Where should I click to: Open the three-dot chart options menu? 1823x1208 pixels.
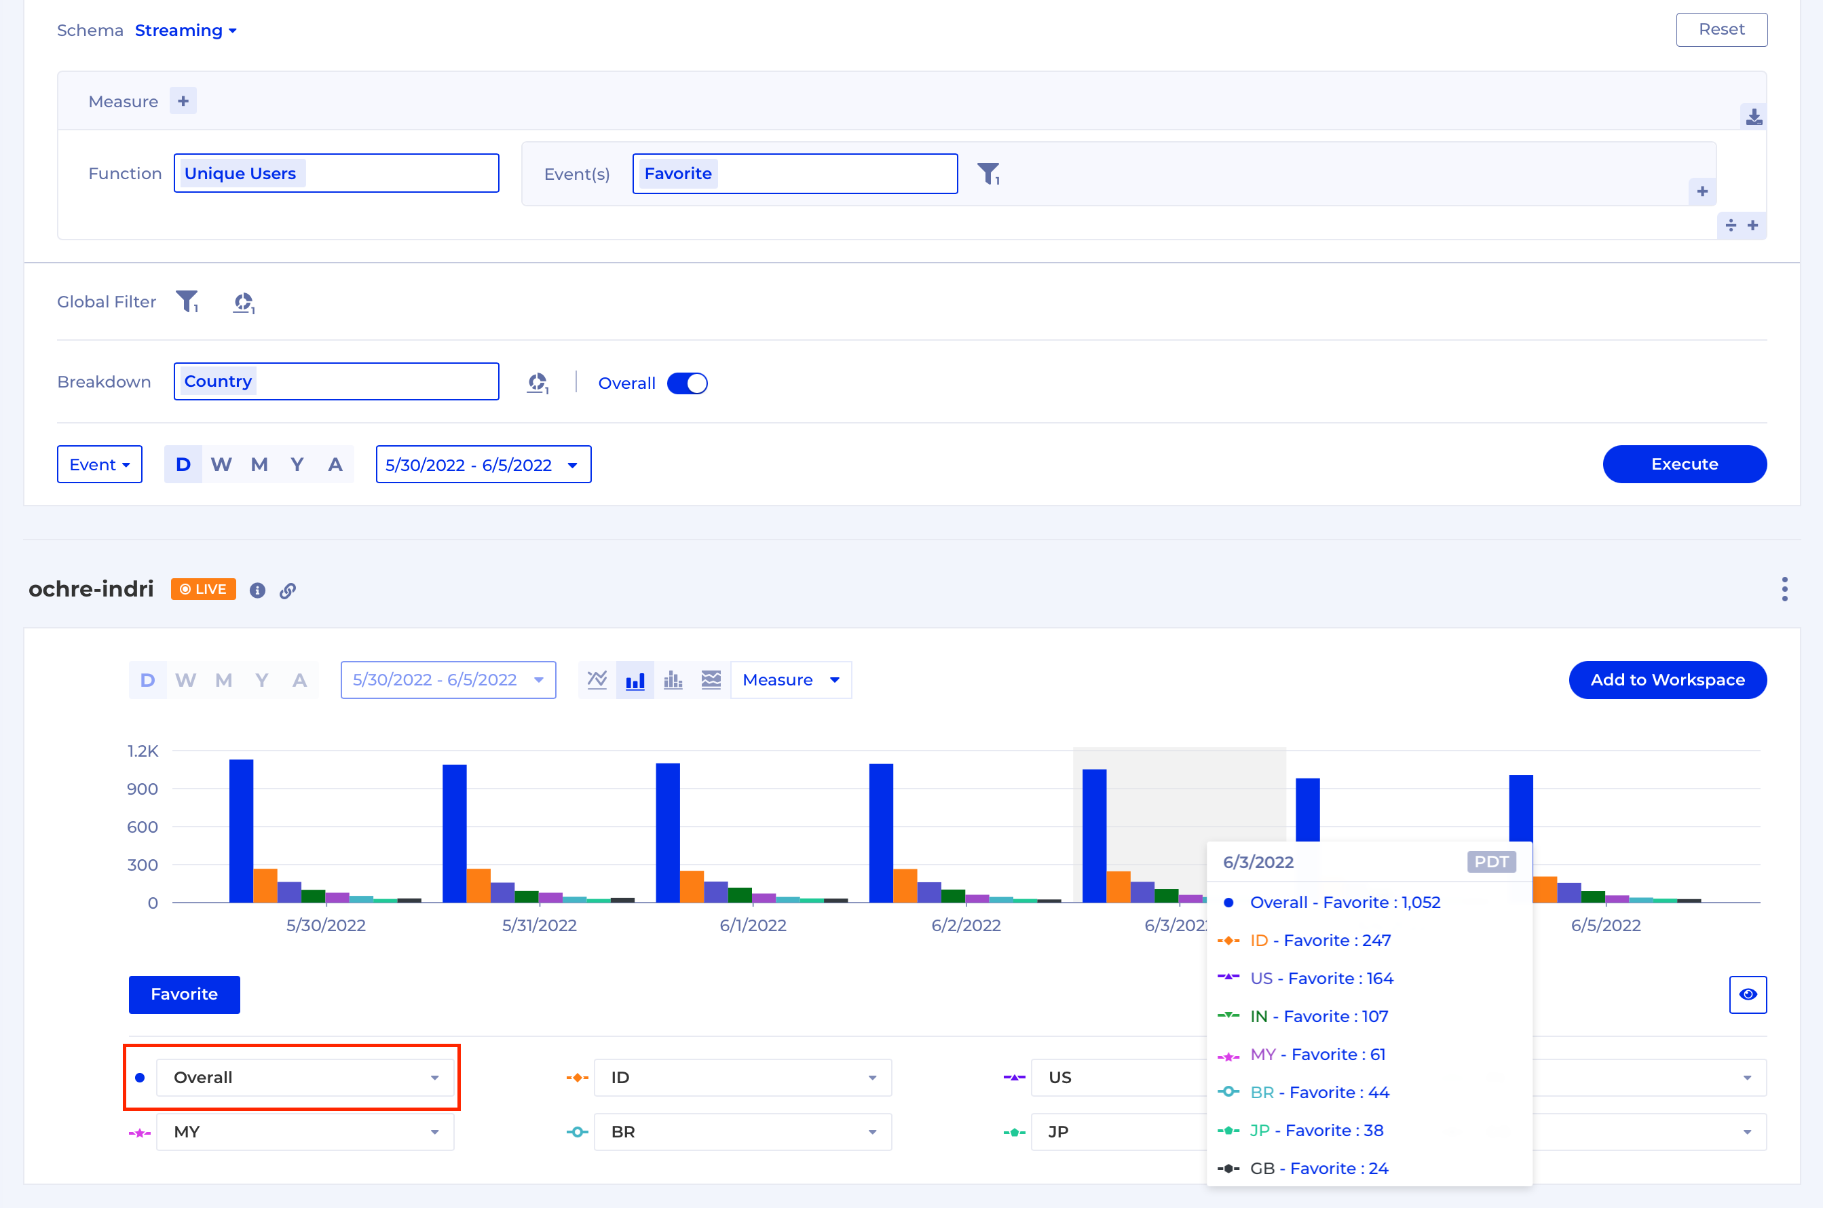tap(1784, 589)
